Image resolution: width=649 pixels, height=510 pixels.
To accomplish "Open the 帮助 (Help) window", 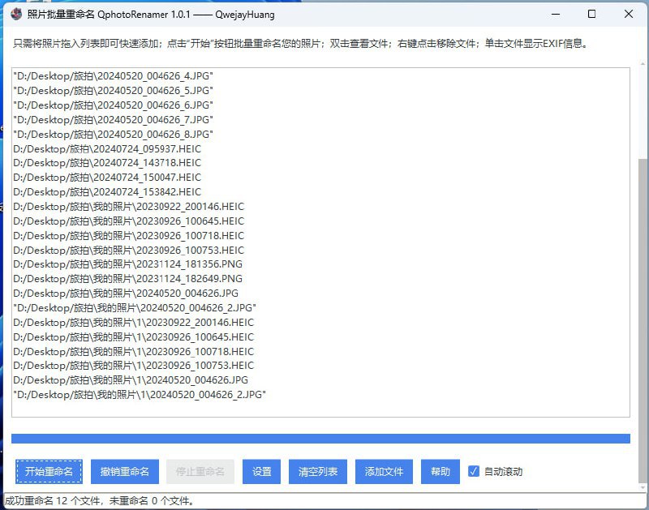I will tap(440, 471).
